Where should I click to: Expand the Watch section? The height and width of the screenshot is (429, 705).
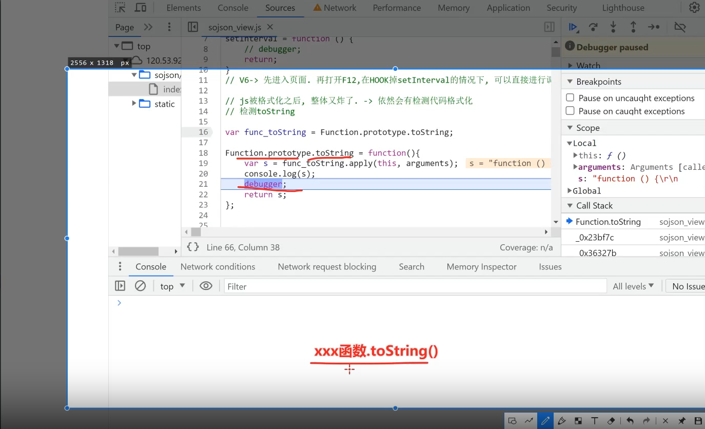(570, 66)
